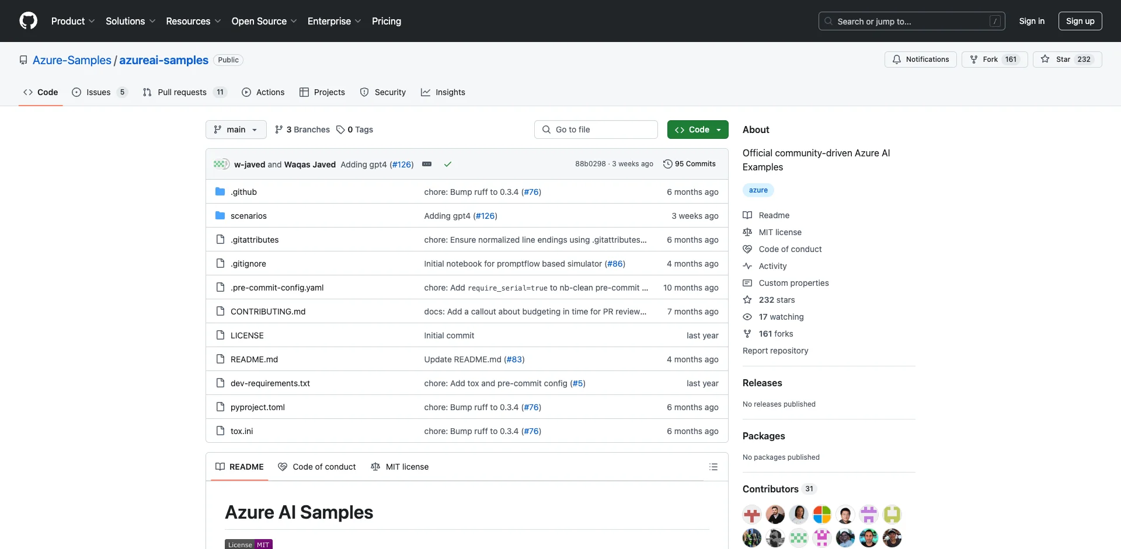Viewport: 1121px width, 549px height.
Task: Open the Azure-Samples organization link
Action: point(72,60)
